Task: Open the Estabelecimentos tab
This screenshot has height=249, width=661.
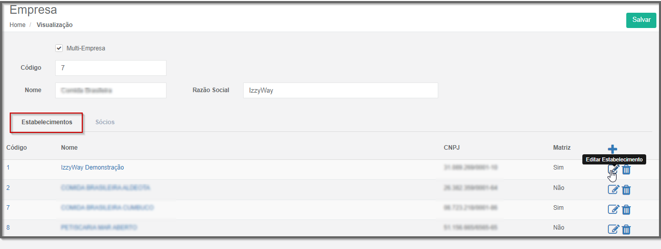Action: (47, 122)
